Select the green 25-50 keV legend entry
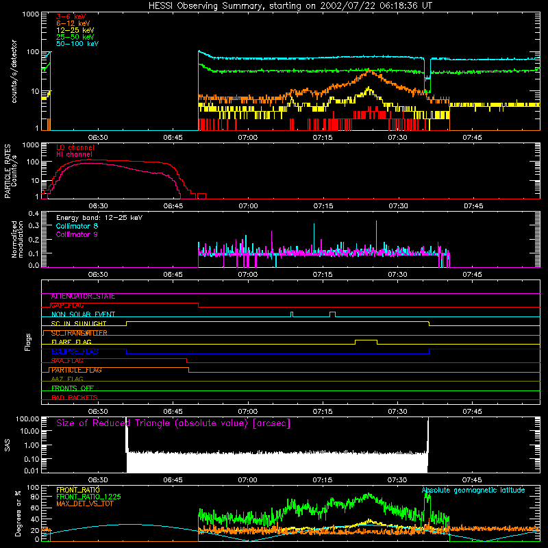This screenshot has height=548, width=548. point(75,37)
